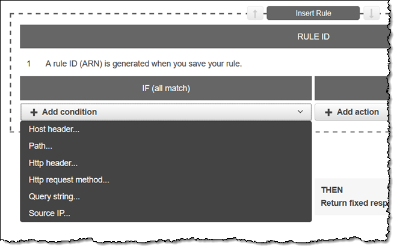The height and width of the screenshot is (249, 397).
Task: Click the plus icon on Add condition
Action: coord(34,112)
